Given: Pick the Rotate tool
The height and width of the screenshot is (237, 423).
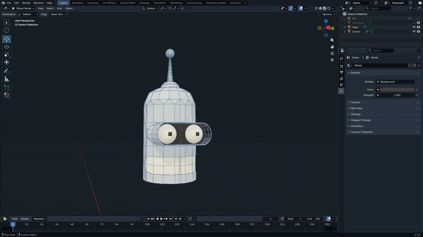Looking at the screenshot, I should tap(7, 47).
